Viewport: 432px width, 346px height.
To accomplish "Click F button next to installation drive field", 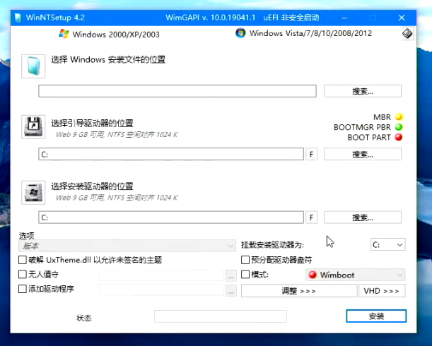I will coord(311,217).
